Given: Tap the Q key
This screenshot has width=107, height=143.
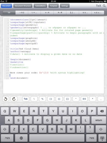Looking at the screenshot, I should point(5,111).
